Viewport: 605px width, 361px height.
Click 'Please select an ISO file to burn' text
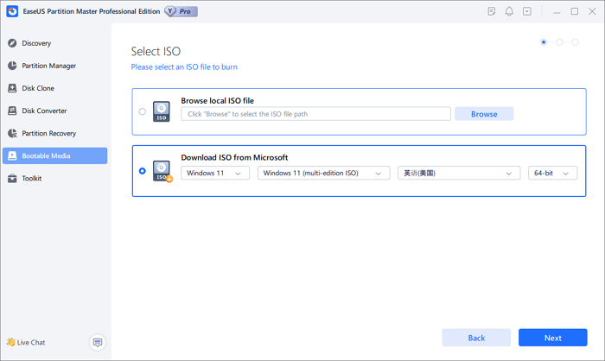[184, 67]
